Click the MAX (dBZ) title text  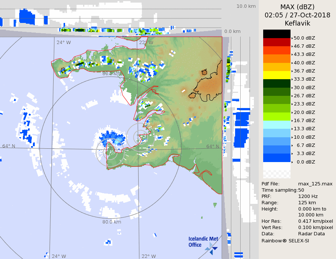(x=297, y=7)
